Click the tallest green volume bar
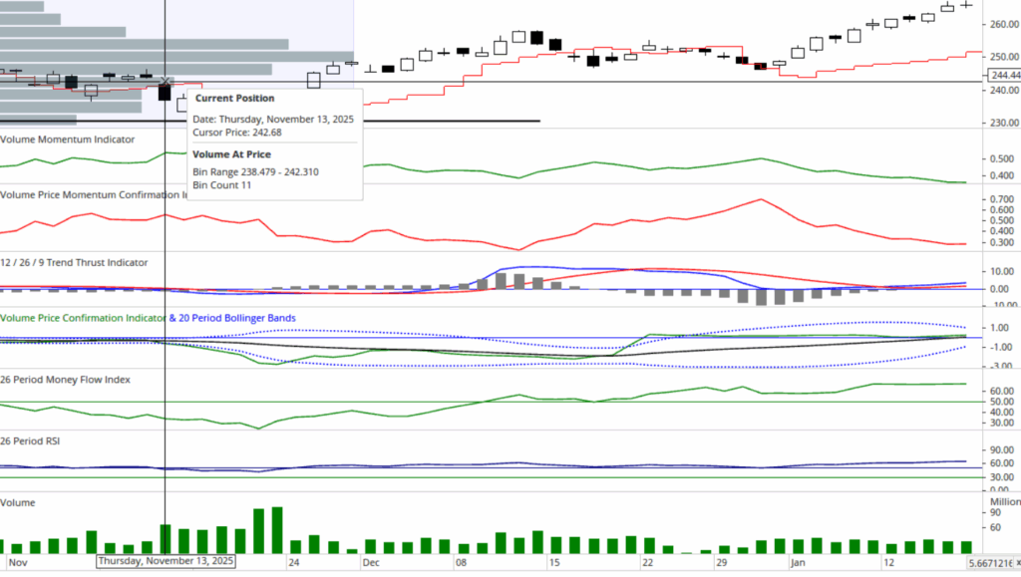The image size is (1021, 577). tap(276, 530)
